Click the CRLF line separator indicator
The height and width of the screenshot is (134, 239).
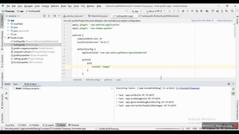coord(195,128)
